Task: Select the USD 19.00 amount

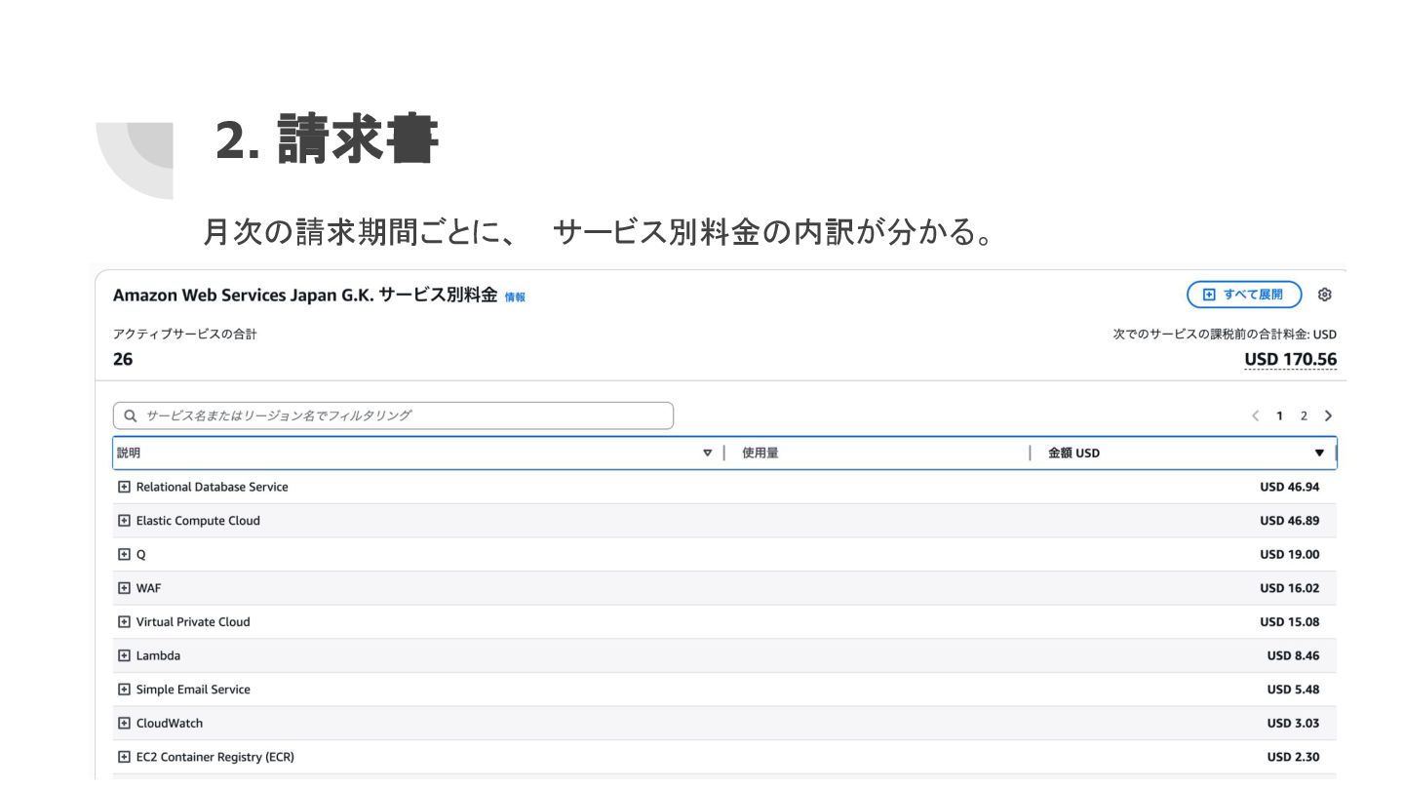Action: (x=1289, y=554)
